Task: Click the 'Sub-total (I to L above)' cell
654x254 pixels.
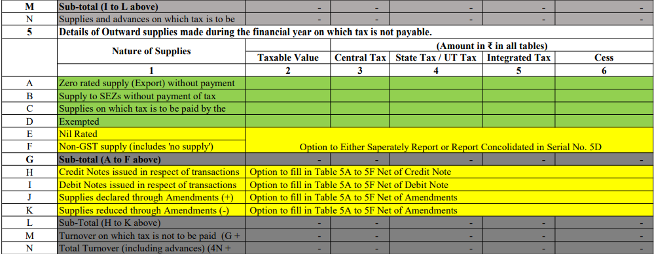Action: [x=151, y=7]
